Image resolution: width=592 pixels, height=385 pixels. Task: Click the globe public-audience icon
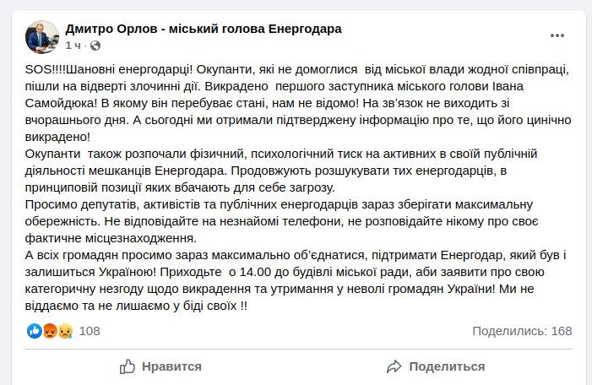95,46
